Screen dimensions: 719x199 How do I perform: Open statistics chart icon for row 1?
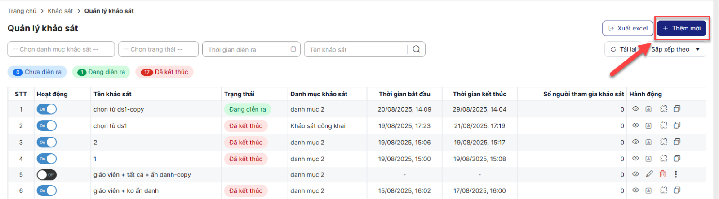tap(648, 109)
